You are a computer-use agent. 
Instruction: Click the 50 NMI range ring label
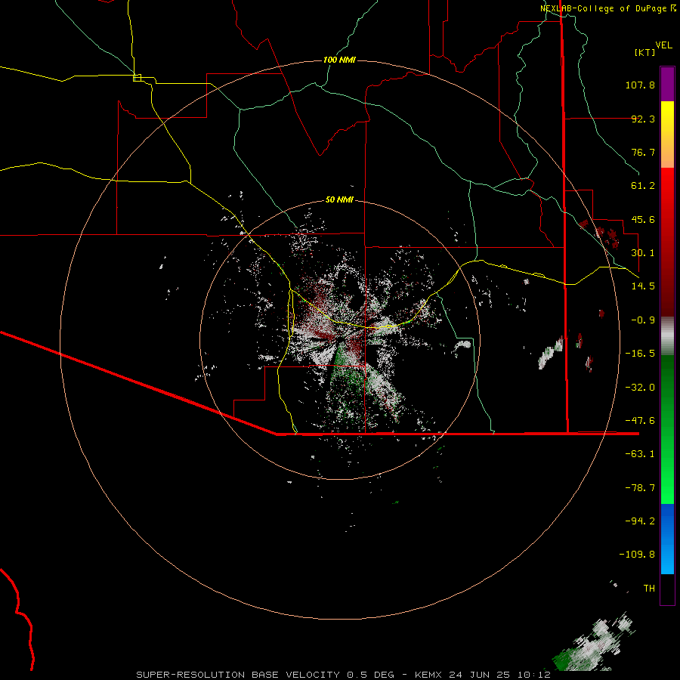click(x=339, y=199)
